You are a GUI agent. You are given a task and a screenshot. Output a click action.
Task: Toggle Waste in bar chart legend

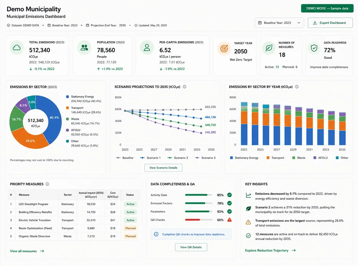[299, 158]
